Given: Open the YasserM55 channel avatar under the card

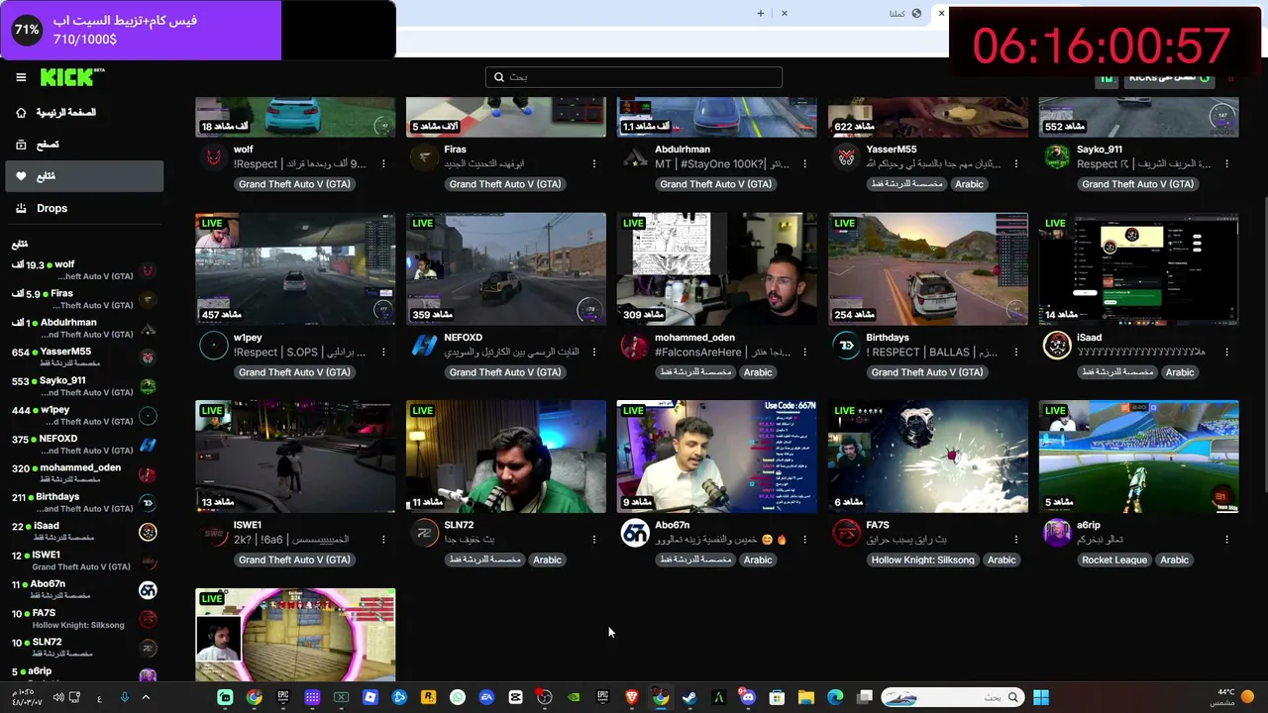Looking at the screenshot, I should click(x=846, y=156).
